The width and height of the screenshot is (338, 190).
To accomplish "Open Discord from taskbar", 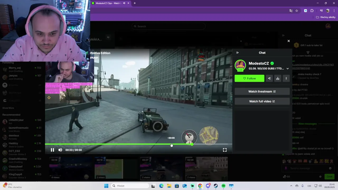I will point(208,186).
